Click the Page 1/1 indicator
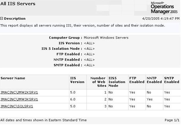 [172, 120]
